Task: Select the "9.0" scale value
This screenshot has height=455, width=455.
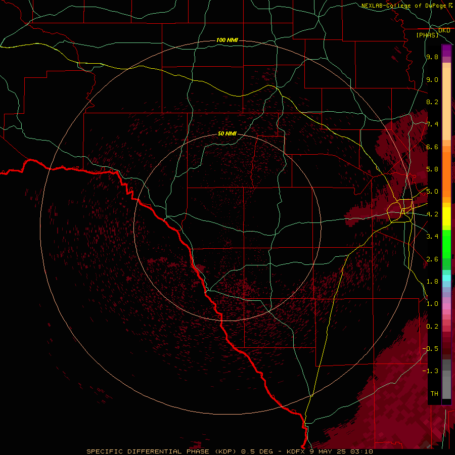Action: coord(432,80)
